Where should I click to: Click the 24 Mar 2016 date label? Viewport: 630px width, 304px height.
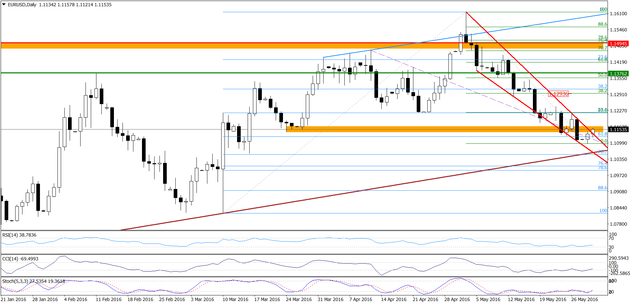[x=299, y=299]
